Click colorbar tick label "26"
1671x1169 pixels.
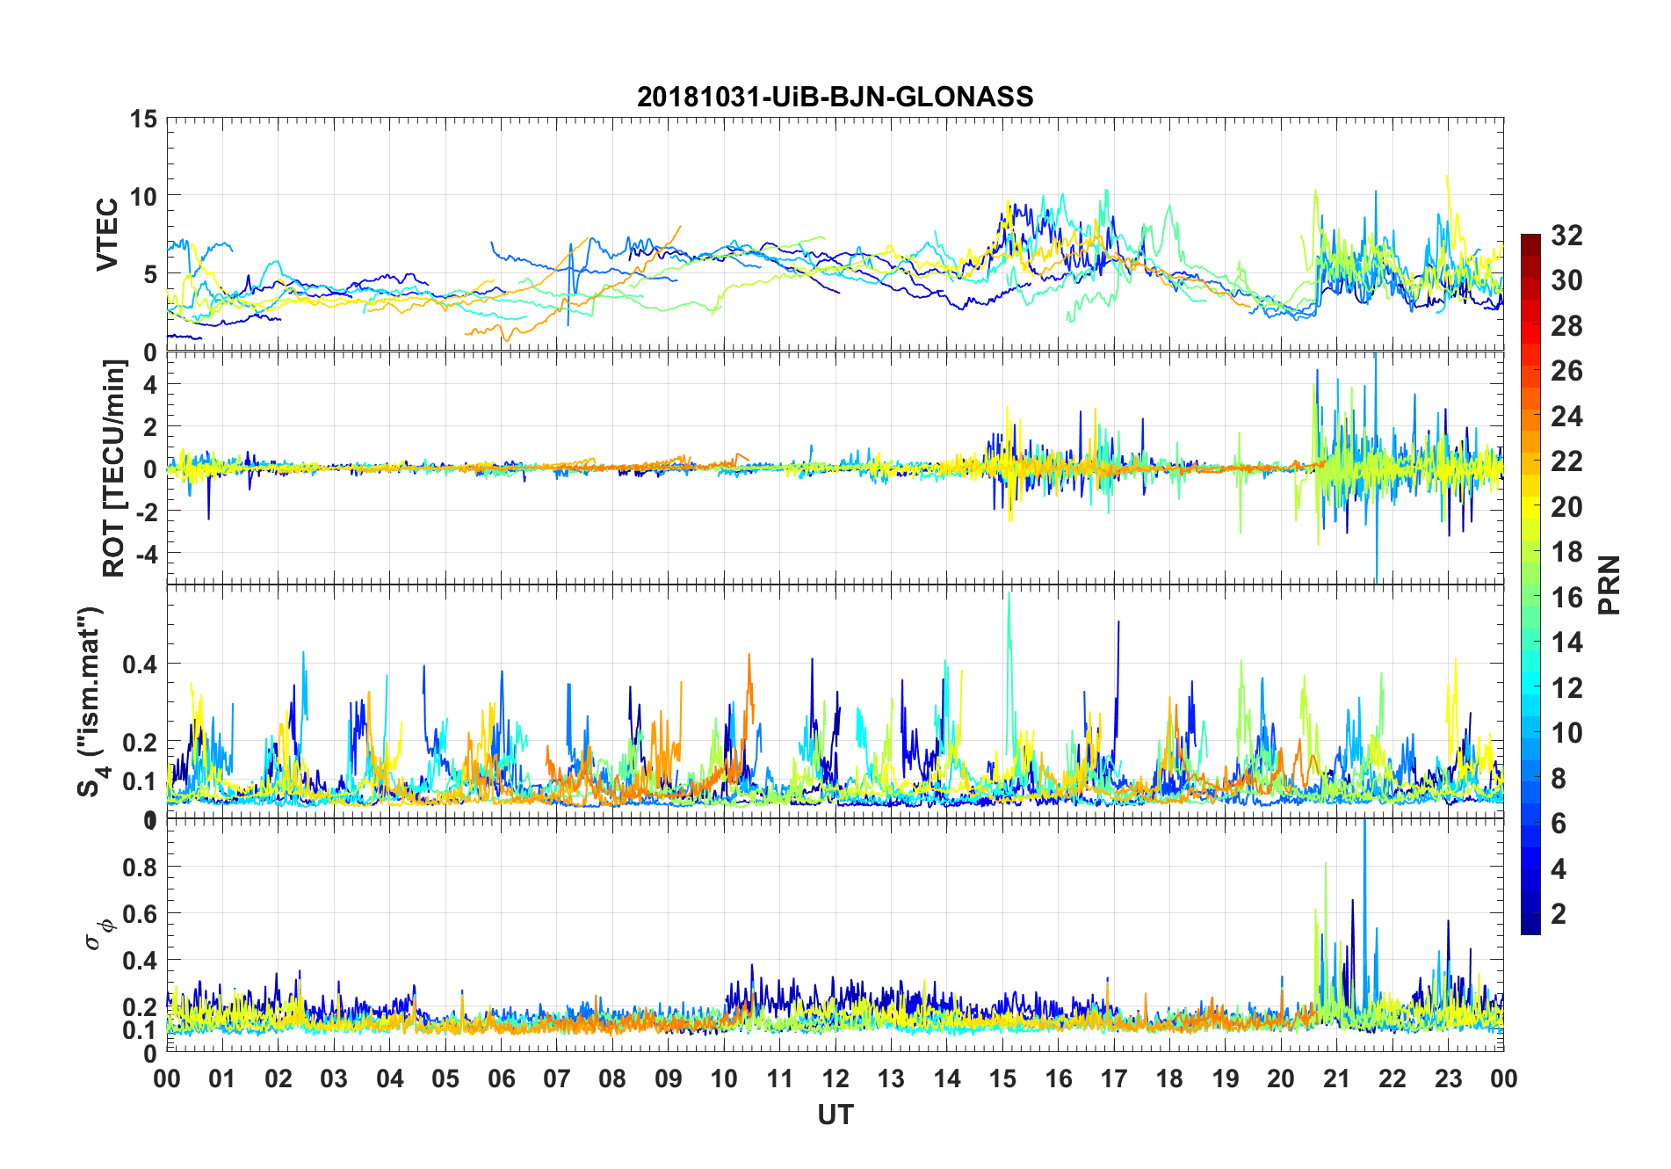[x=1566, y=371]
